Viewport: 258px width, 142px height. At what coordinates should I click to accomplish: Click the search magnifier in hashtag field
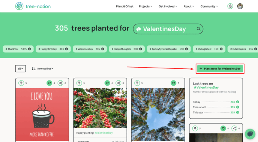click(x=199, y=29)
